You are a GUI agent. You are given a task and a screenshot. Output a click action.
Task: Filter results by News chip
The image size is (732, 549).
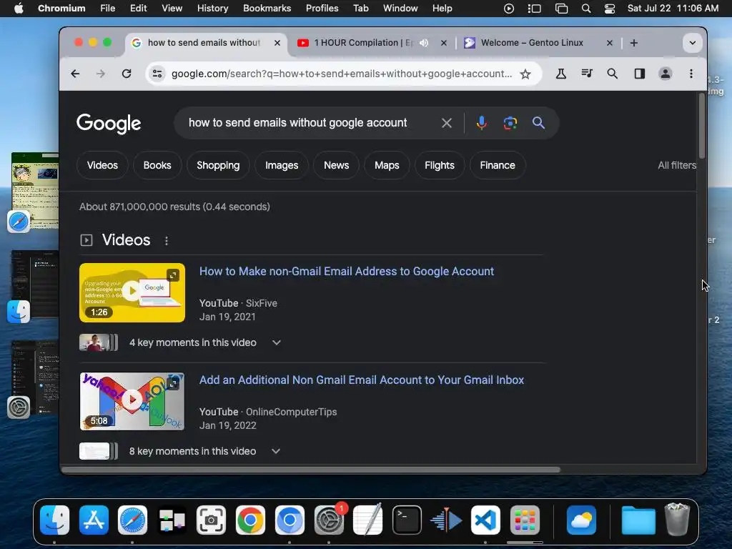point(336,165)
